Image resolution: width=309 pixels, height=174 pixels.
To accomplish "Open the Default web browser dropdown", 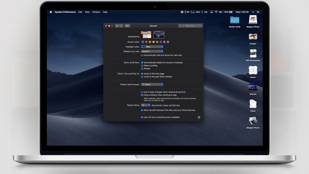I will pyautogui.click(x=152, y=85).
